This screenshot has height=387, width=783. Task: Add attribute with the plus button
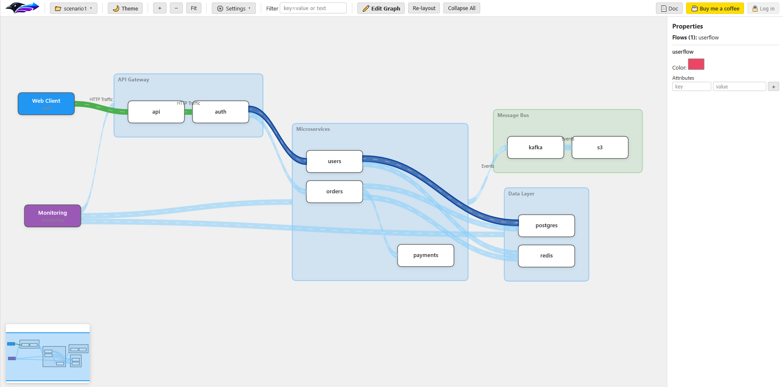click(773, 87)
